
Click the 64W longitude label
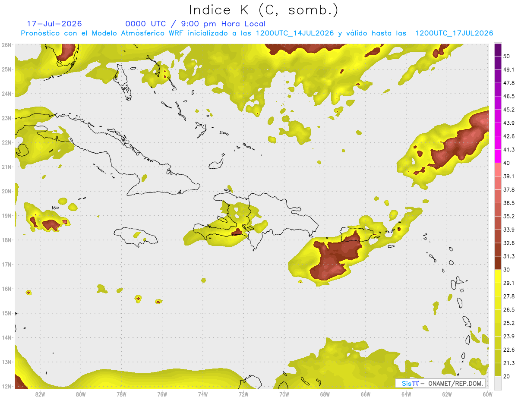(x=406, y=394)
